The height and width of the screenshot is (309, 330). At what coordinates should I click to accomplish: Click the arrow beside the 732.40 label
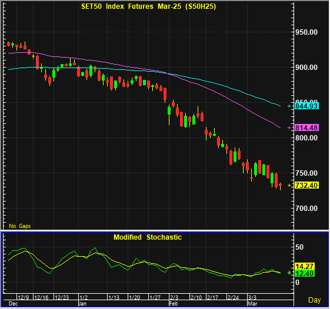(x=289, y=185)
